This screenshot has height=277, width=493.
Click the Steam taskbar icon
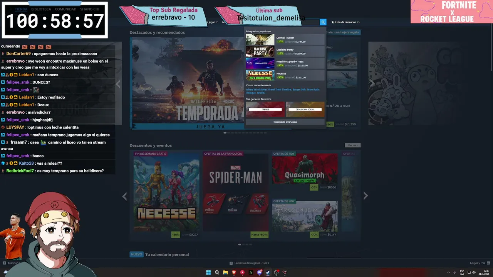(268, 272)
